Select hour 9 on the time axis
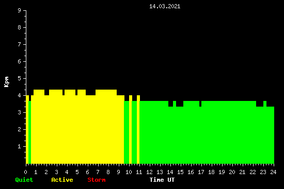284x189 pixels. pos(118,172)
